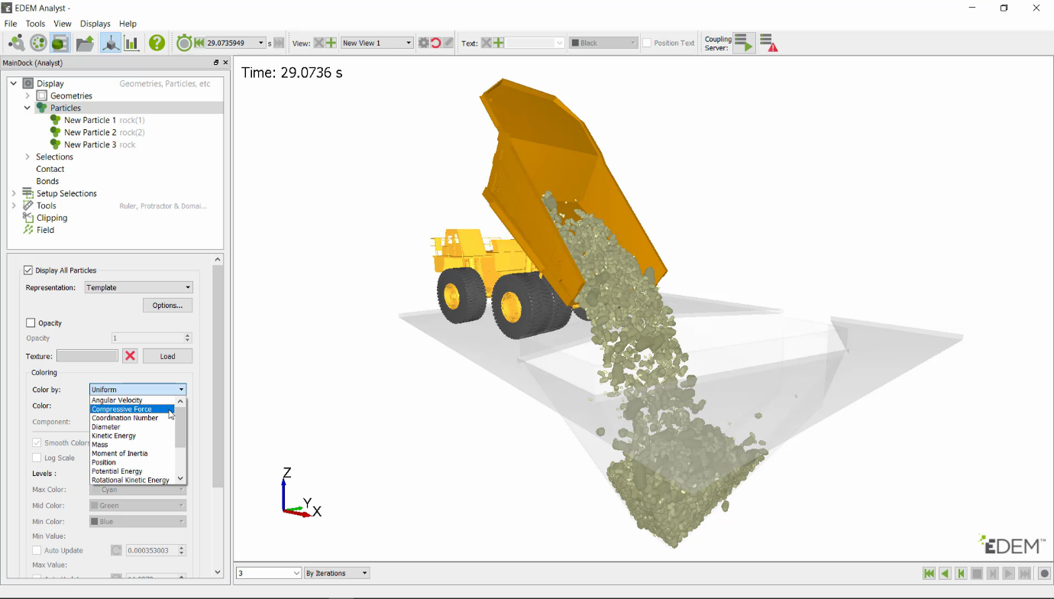Add a new view with green plus
The width and height of the screenshot is (1054, 599).
point(331,43)
